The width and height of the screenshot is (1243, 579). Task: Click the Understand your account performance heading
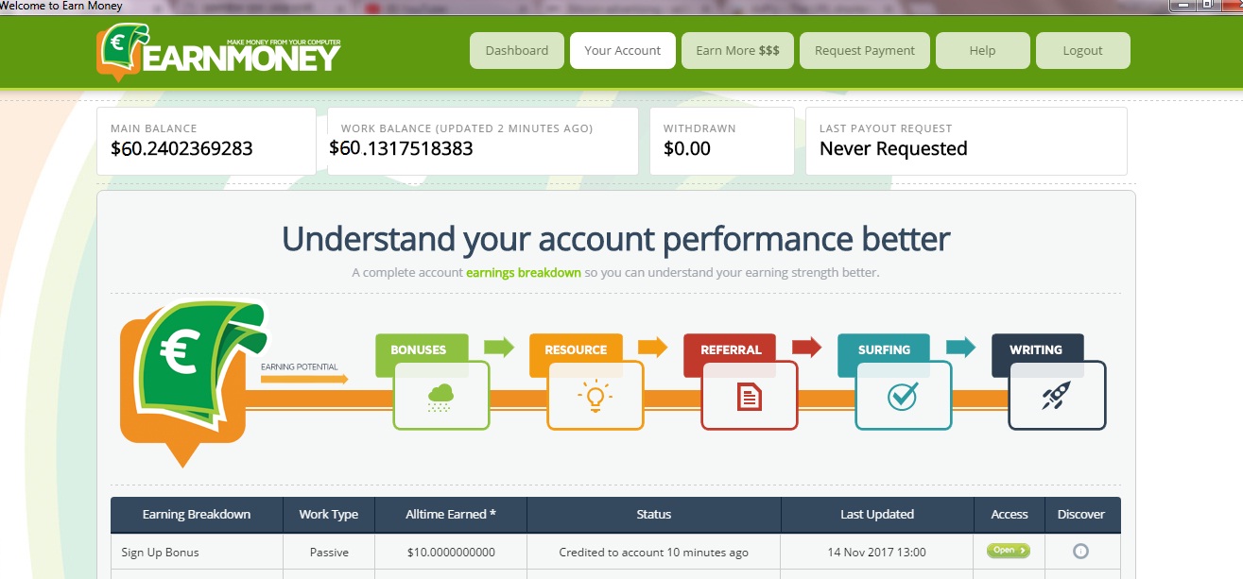pyautogui.click(x=615, y=239)
